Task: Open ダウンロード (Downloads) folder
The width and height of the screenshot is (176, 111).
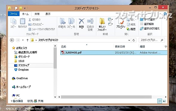Action: [22, 57]
